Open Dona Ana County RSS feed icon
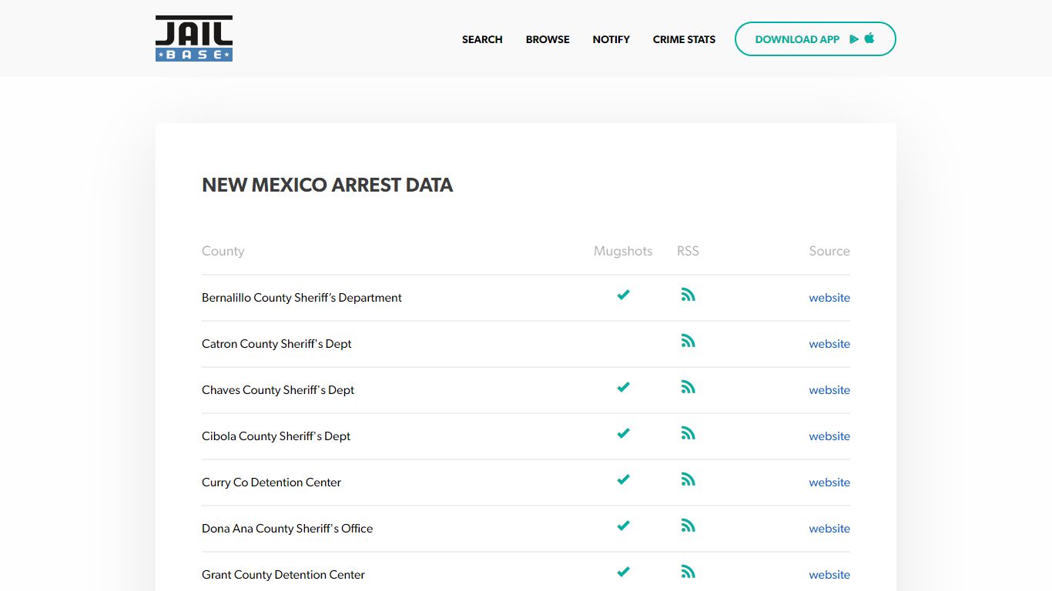The image size is (1052, 591). [x=688, y=526]
